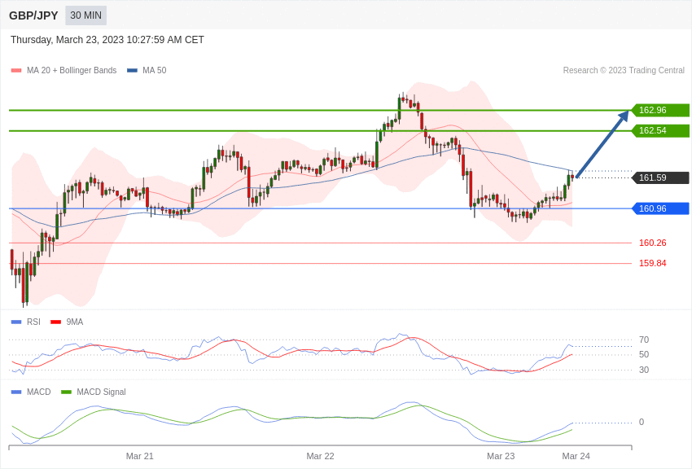Select the 160.96 pivot price tag
This screenshot has width=692, height=469.
[659, 208]
